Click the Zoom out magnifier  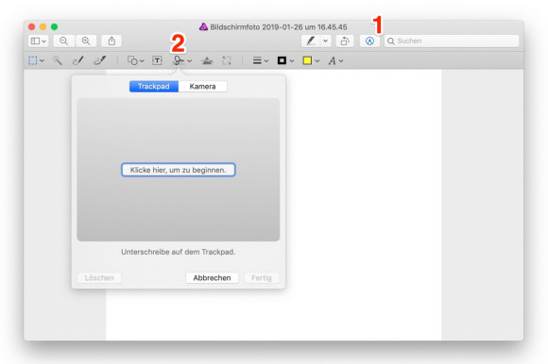[63, 41]
